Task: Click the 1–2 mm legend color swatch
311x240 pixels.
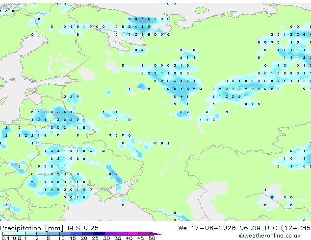Action: pyautogui.click(x=31, y=234)
